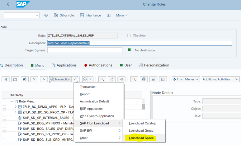Click the Role name field
241x145 pixels.
[83, 35]
